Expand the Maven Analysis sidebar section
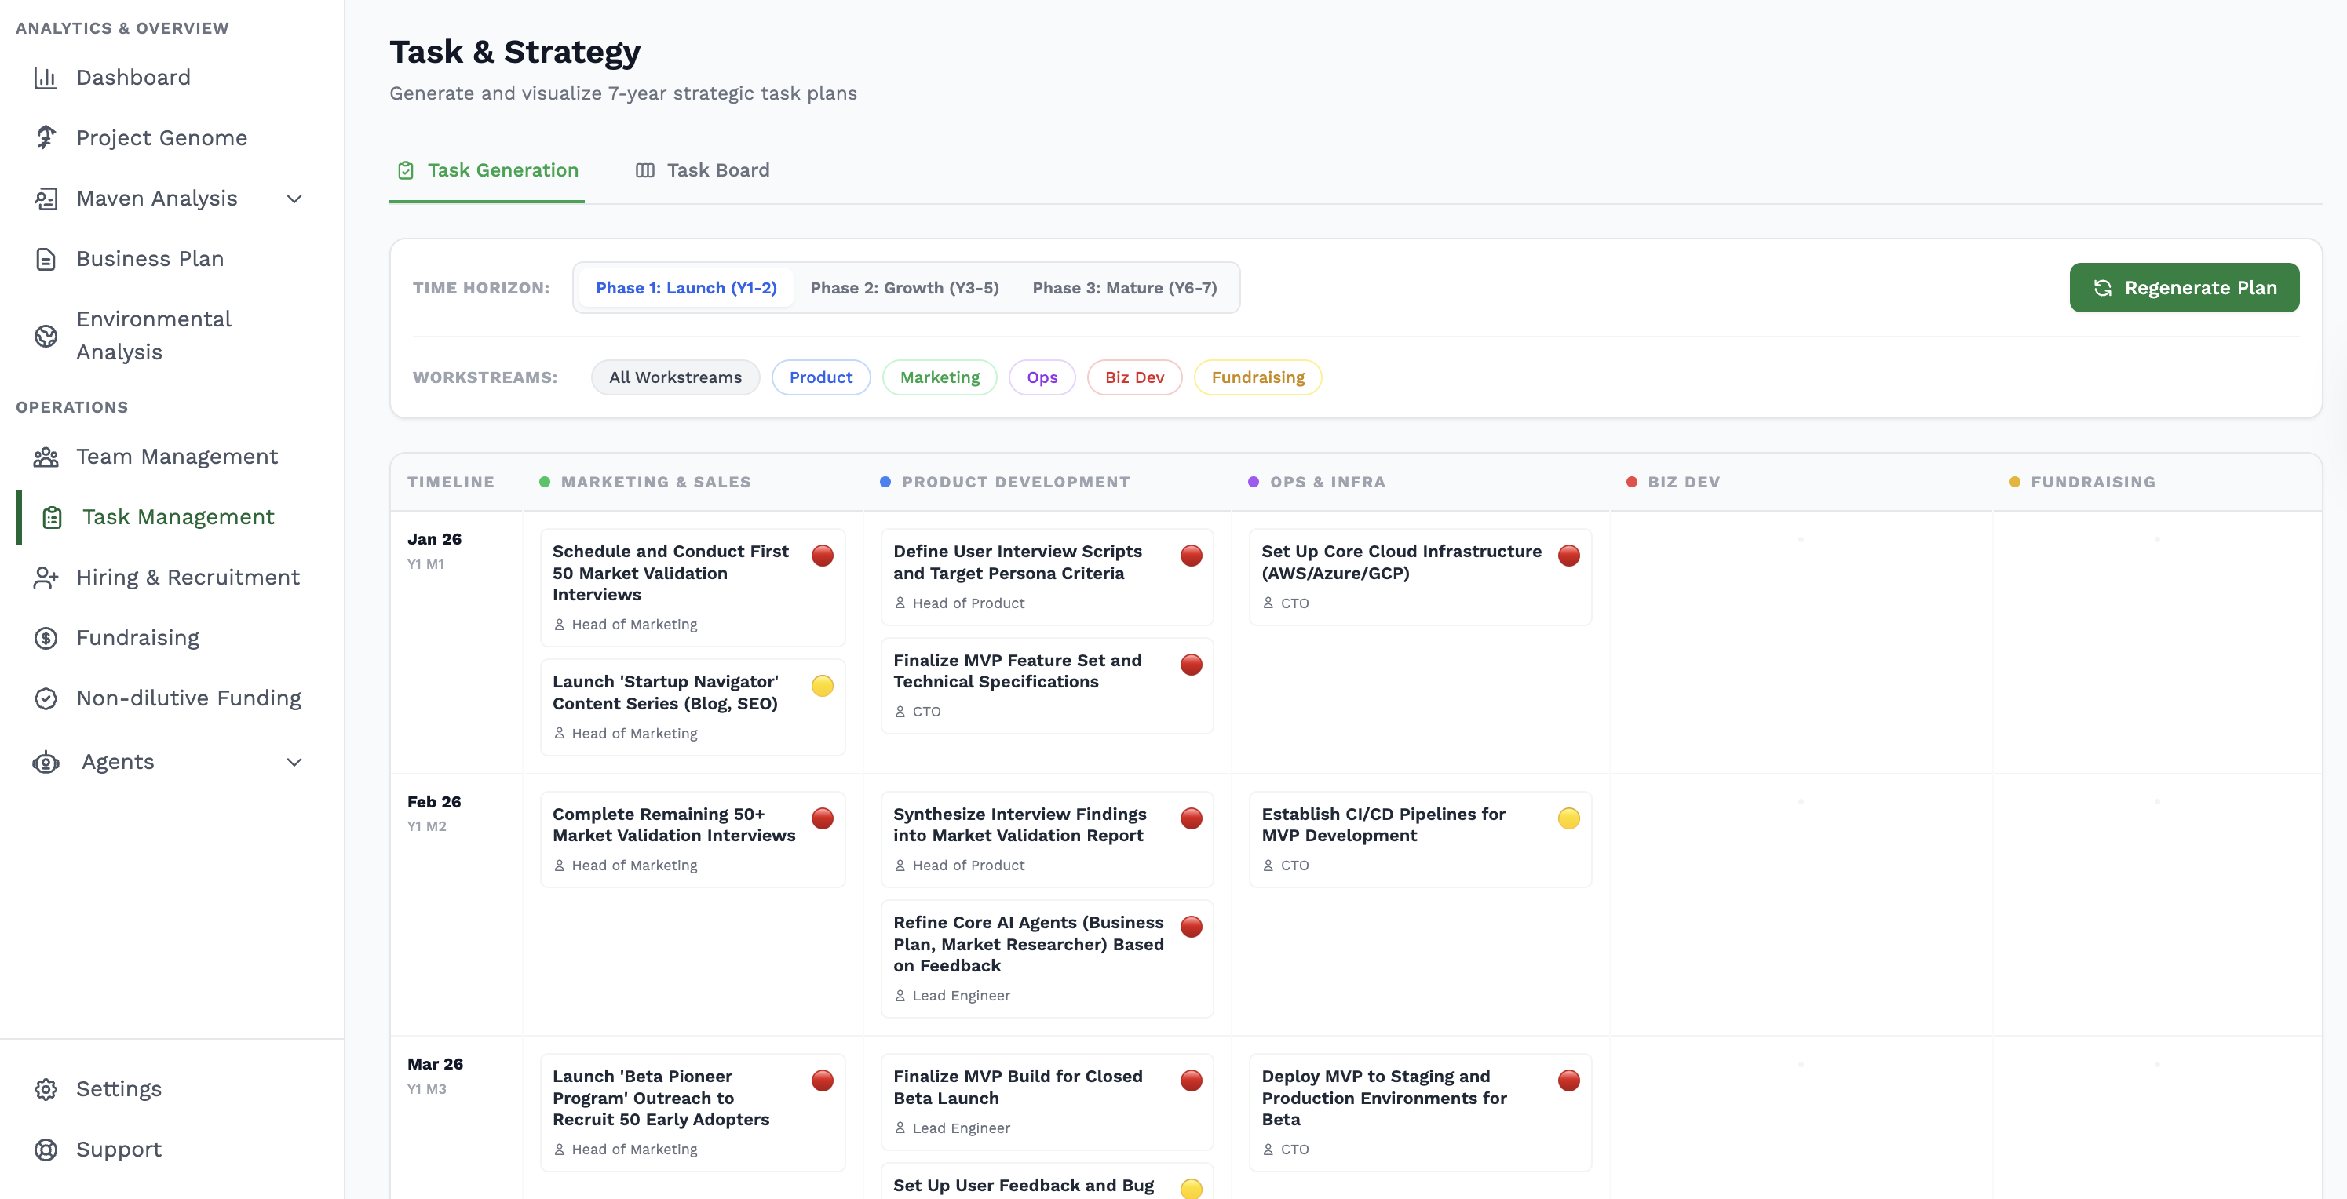The image size is (2347, 1199). (293, 198)
